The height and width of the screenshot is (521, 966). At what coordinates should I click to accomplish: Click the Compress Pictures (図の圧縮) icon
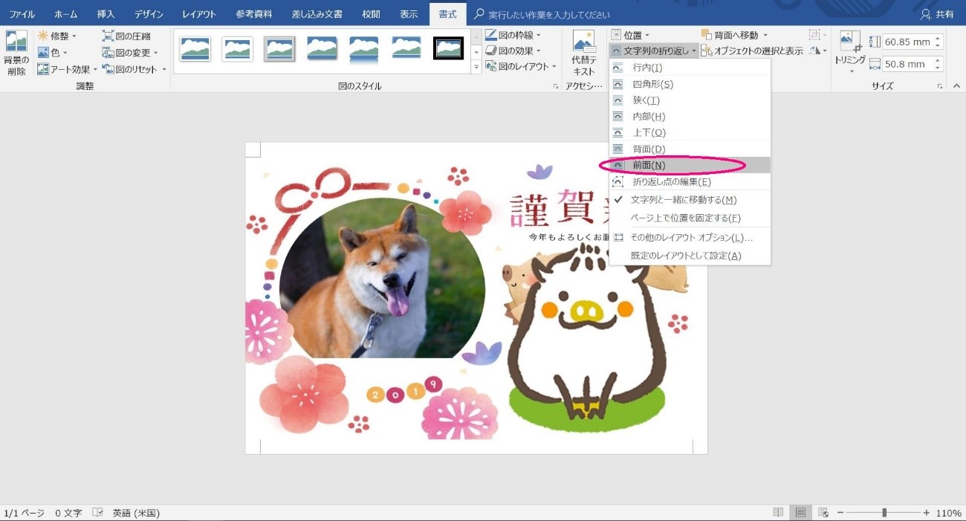point(108,36)
